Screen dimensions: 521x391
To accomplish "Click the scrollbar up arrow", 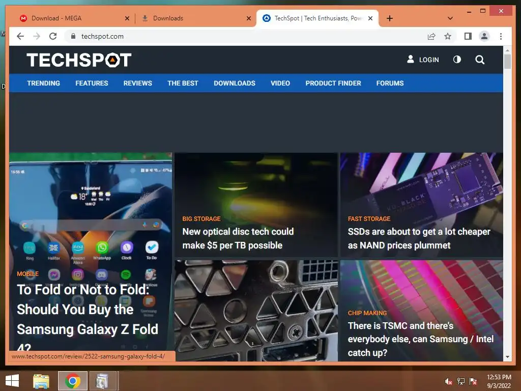I will (x=507, y=50).
